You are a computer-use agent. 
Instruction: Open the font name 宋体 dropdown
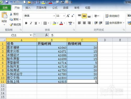point(54,16)
